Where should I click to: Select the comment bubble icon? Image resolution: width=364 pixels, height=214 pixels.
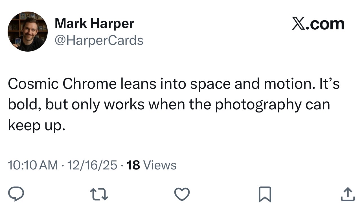pos(16,193)
